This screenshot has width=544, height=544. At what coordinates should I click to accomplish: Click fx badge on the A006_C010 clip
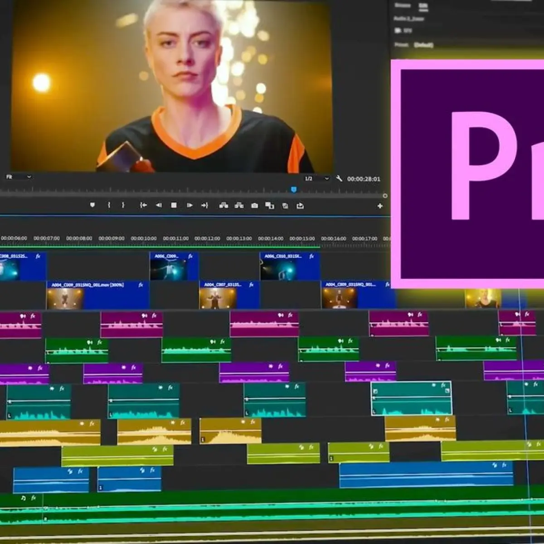(311, 256)
